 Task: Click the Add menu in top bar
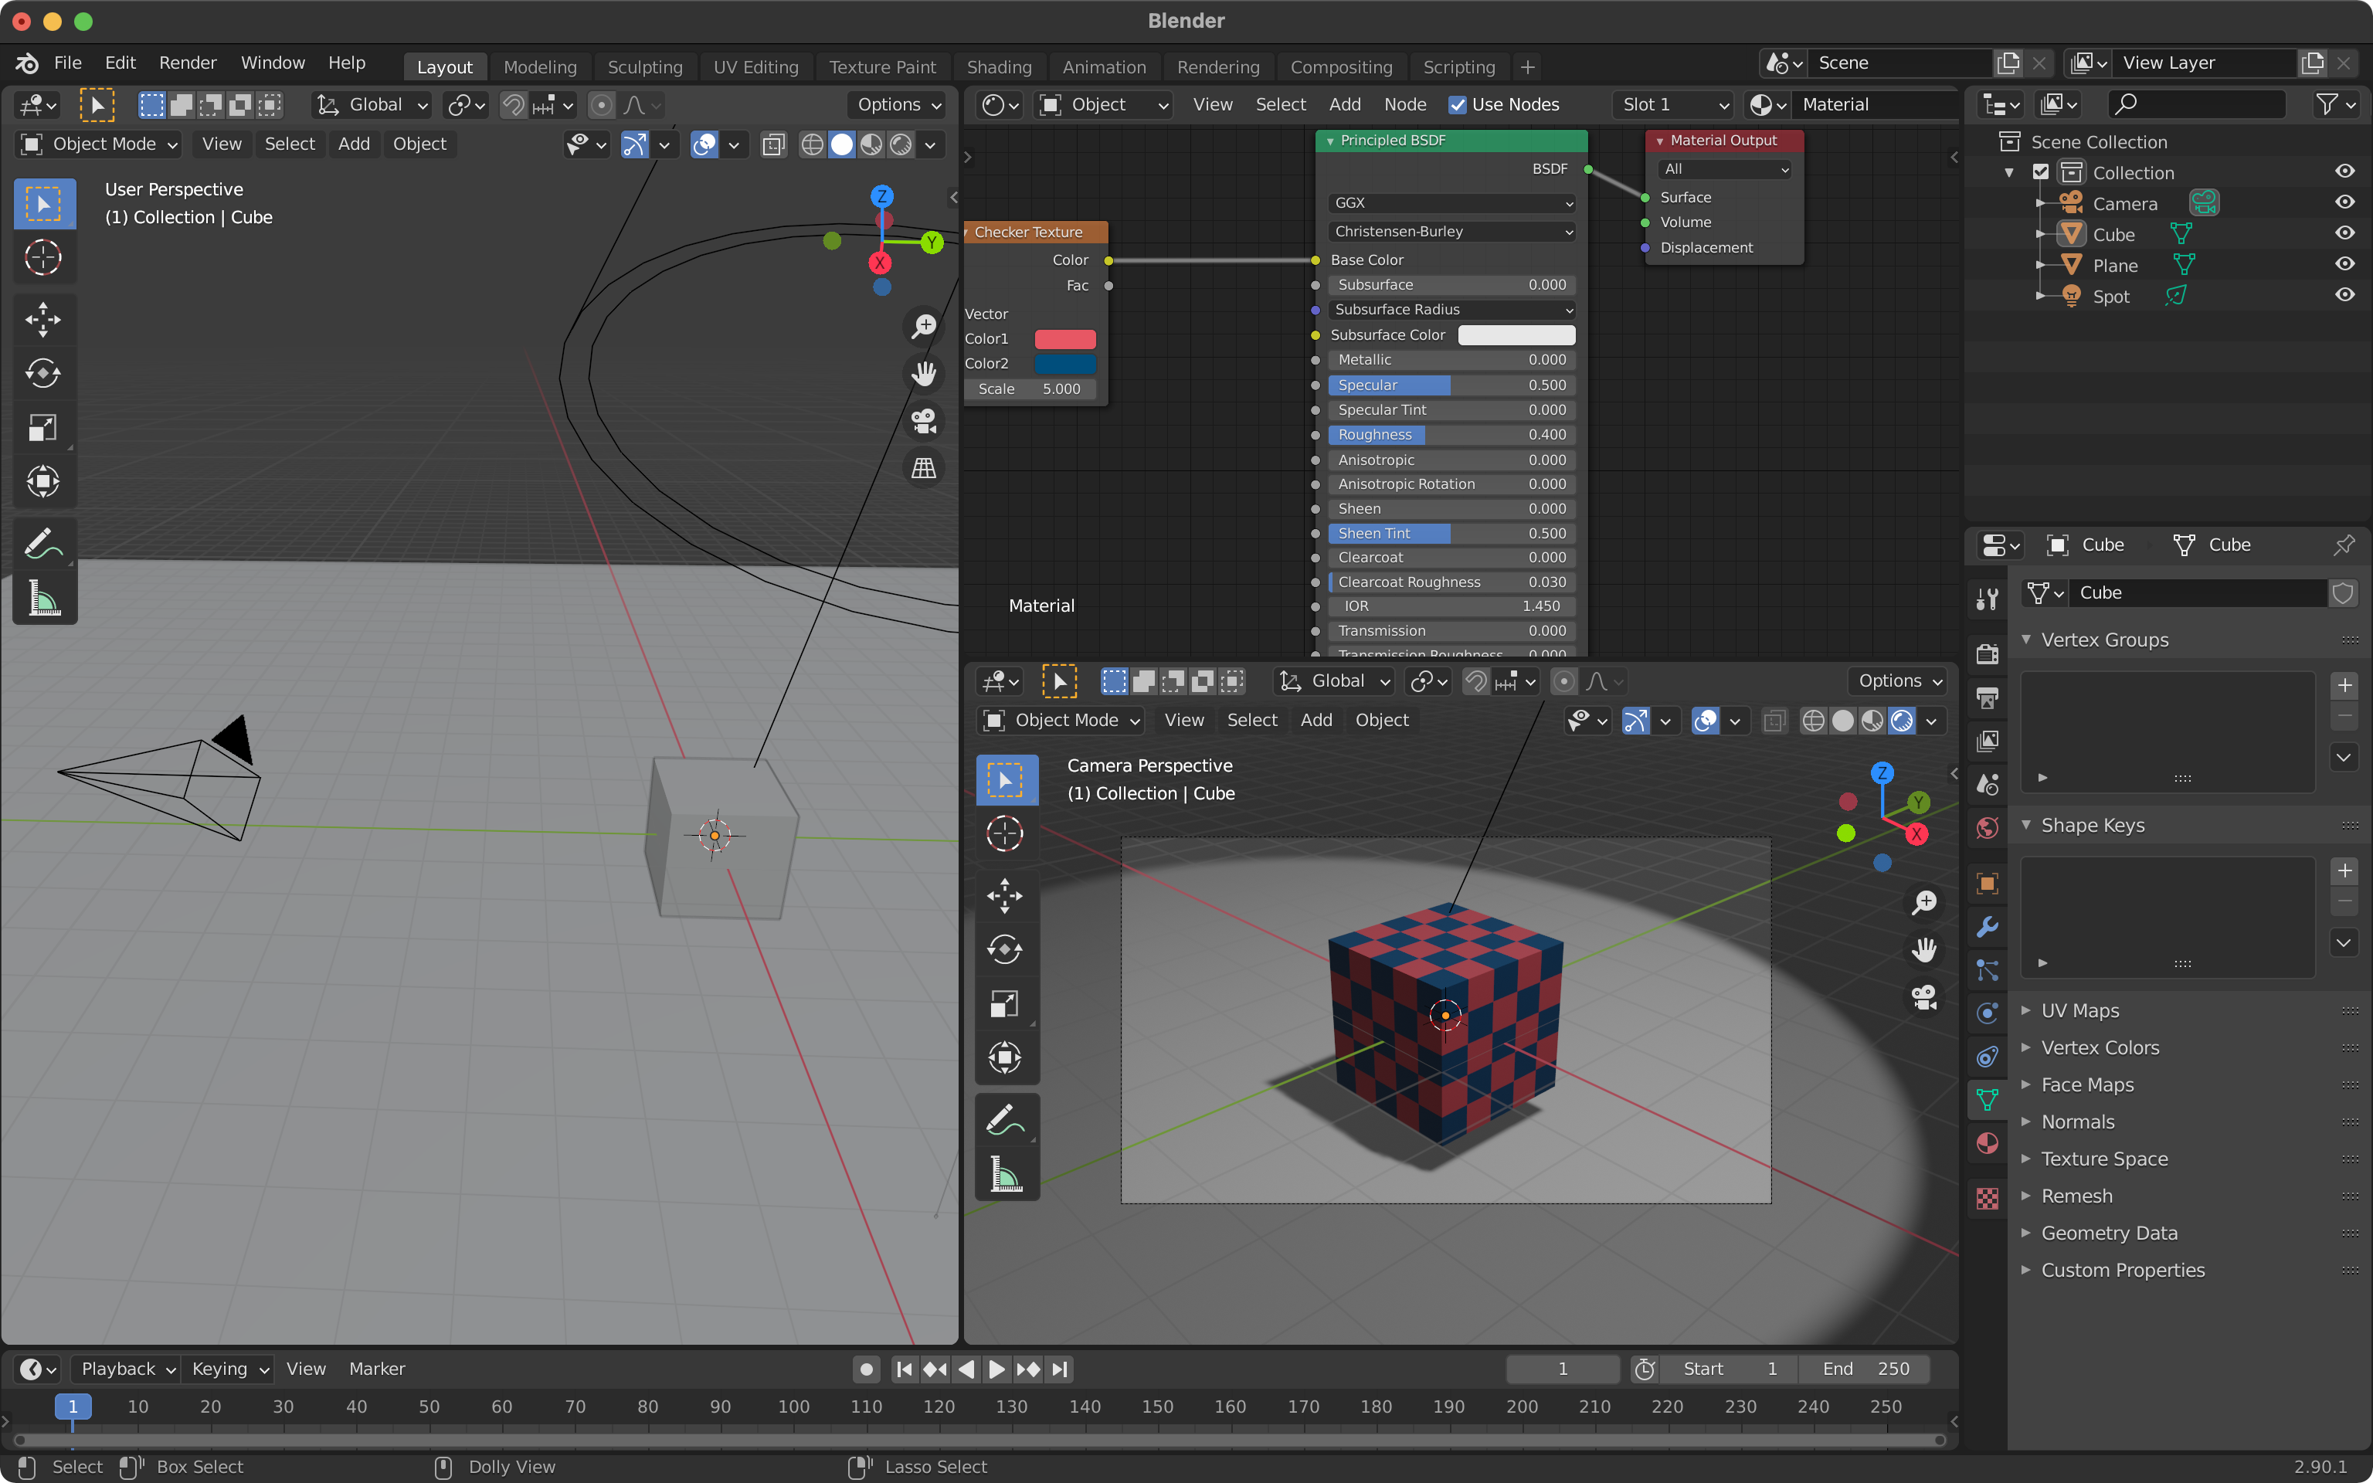pos(352,142)
